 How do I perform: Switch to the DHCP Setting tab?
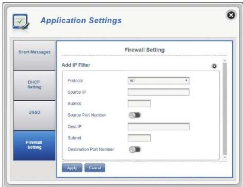click(x=34, y=85)
